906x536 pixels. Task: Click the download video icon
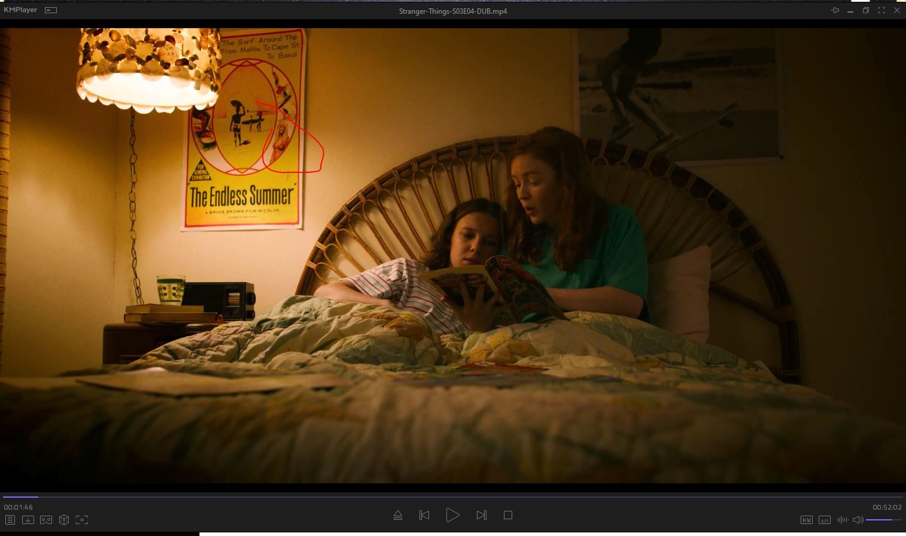(28, 520)
